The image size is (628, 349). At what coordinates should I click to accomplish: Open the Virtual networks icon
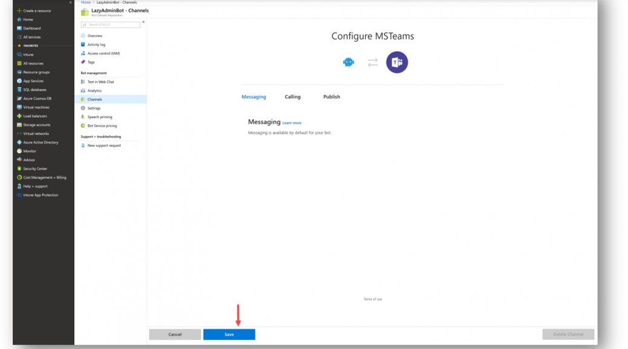(x=19, y=133)
